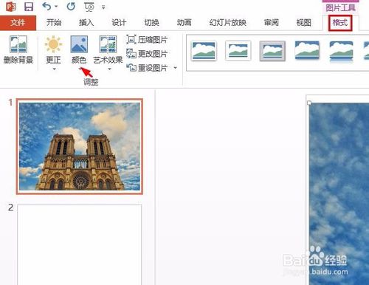369x285 pixels.
Task: Open the undo history dropdown arrow
Action: (56, 7)
